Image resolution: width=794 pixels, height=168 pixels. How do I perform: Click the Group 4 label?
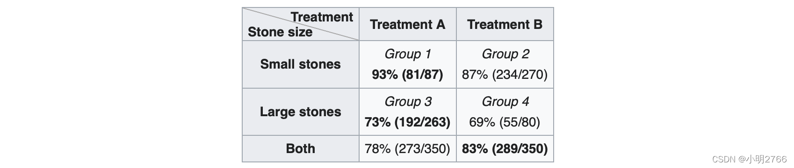pos(505,102)
